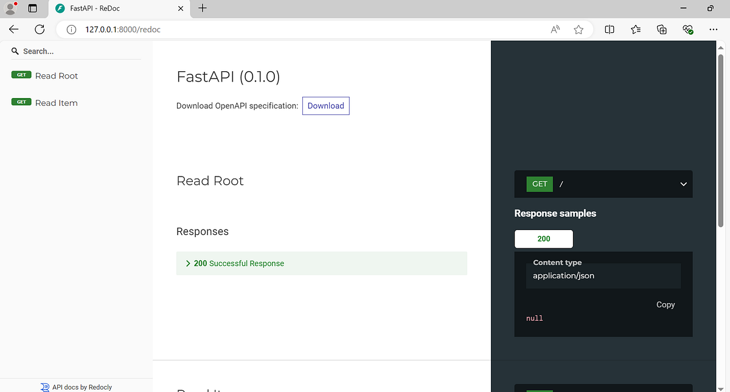Open the browser Extensions icon
This screenshot has height=392, width=730.
click(661, 29)
